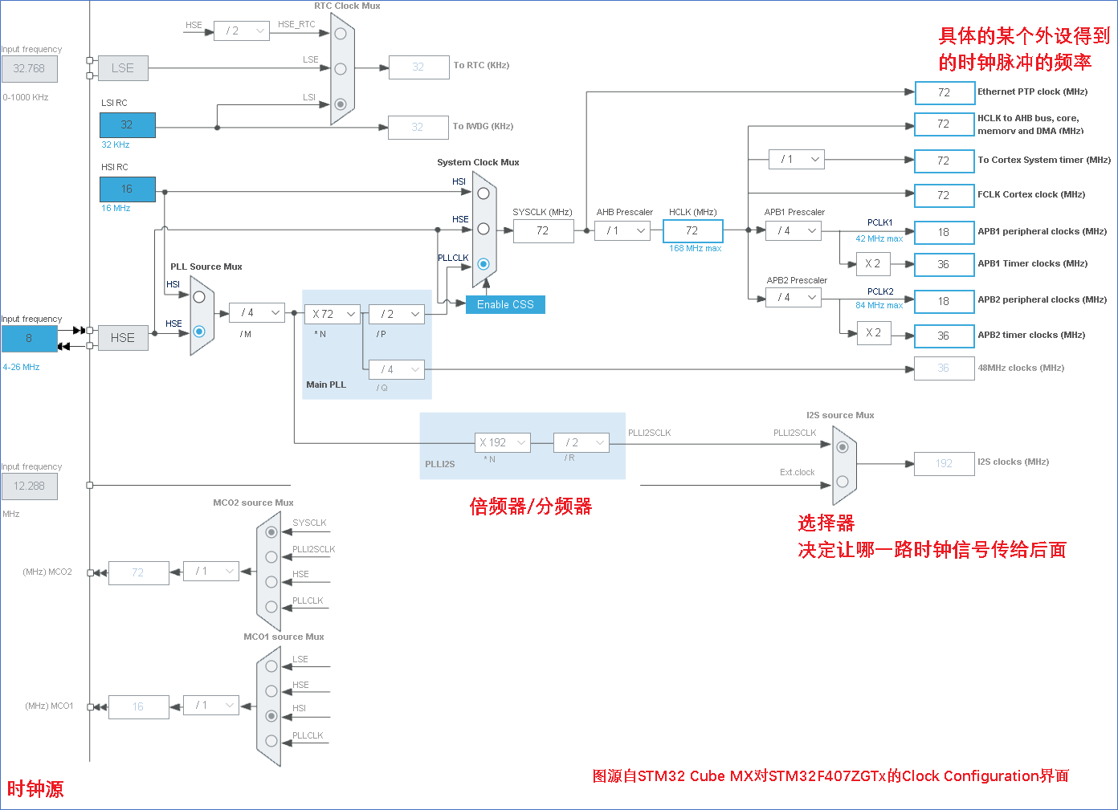Click the HSE clock source block
The image size is (1118, 810).
pyautogui.click(x=123, y=338)
